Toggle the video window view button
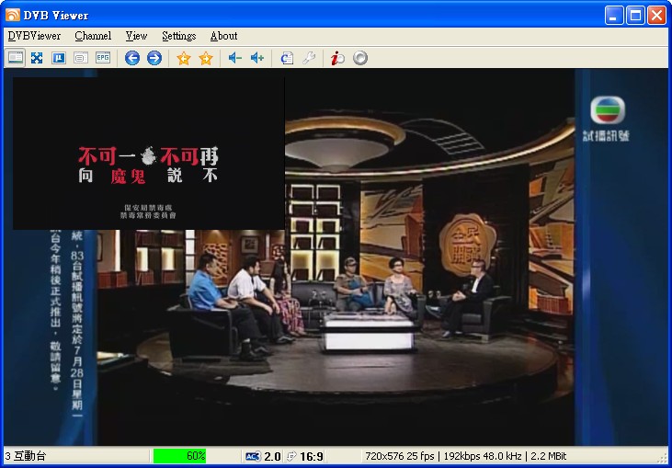 click(x=16, y=58)
